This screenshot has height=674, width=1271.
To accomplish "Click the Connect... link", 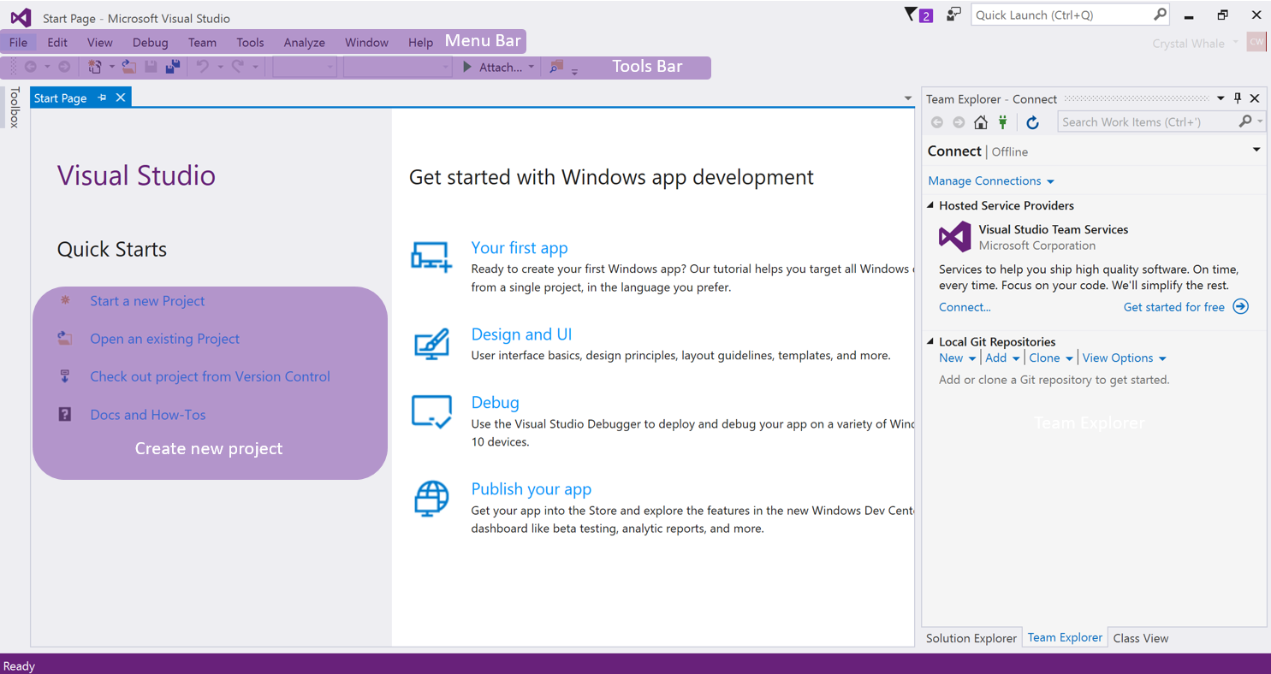I will (x=965, y=307).
